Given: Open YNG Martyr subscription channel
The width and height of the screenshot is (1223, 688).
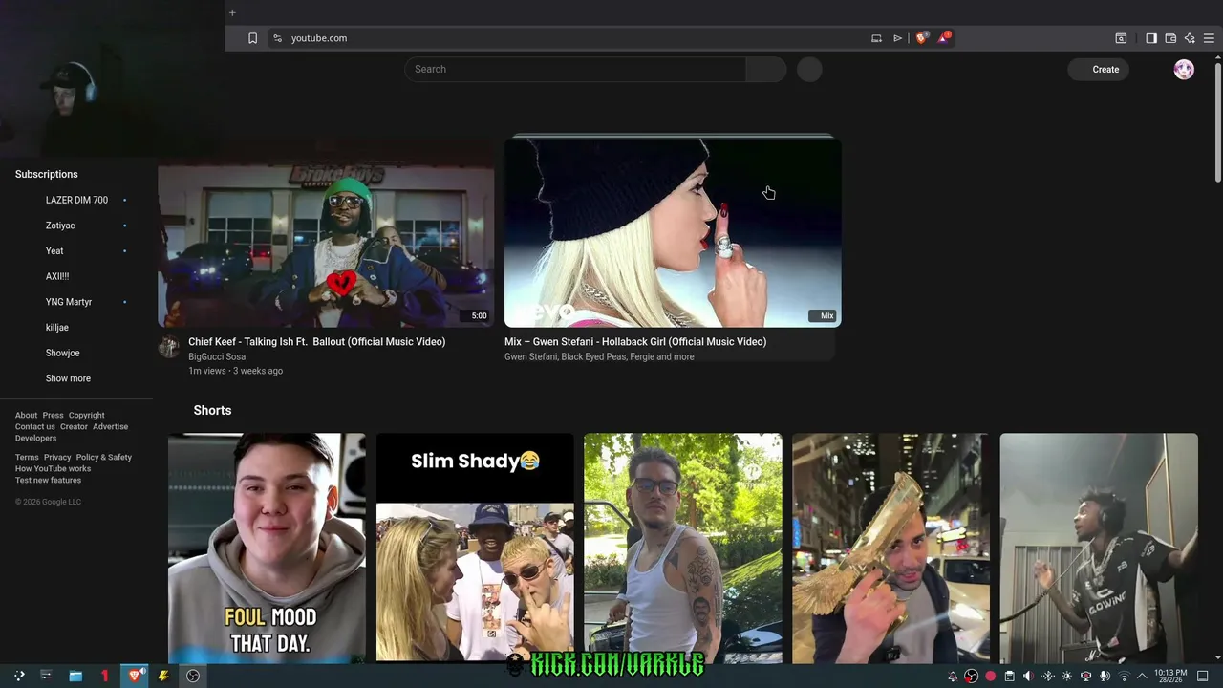Looking at the screenshot, I should coord(69,302).
